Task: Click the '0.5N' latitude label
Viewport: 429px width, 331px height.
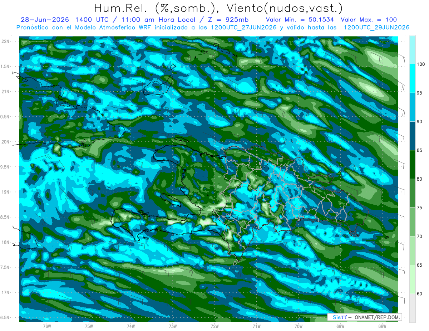Action: [x=6, y=117]
